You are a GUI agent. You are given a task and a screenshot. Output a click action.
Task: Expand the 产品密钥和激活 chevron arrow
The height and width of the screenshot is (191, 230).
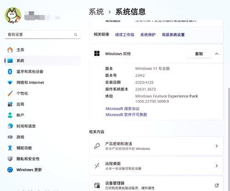[217, 146]
